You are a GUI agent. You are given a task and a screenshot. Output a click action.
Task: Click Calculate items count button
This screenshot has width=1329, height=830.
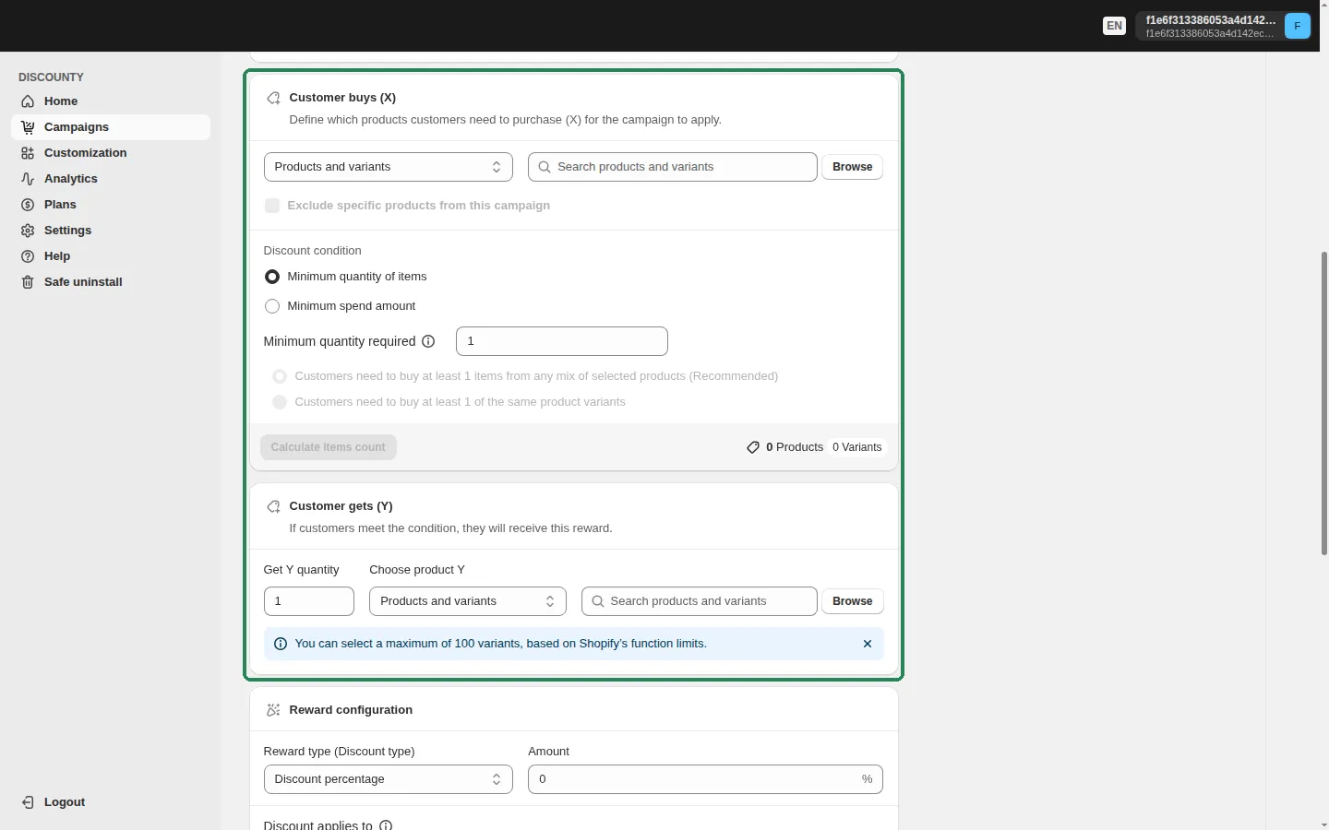[x=329, y=447]
